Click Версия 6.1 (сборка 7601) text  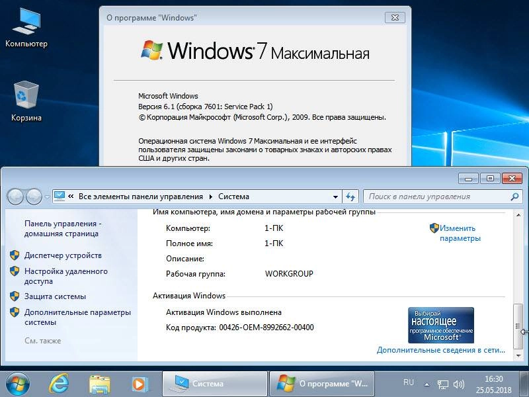pos(206,107)
